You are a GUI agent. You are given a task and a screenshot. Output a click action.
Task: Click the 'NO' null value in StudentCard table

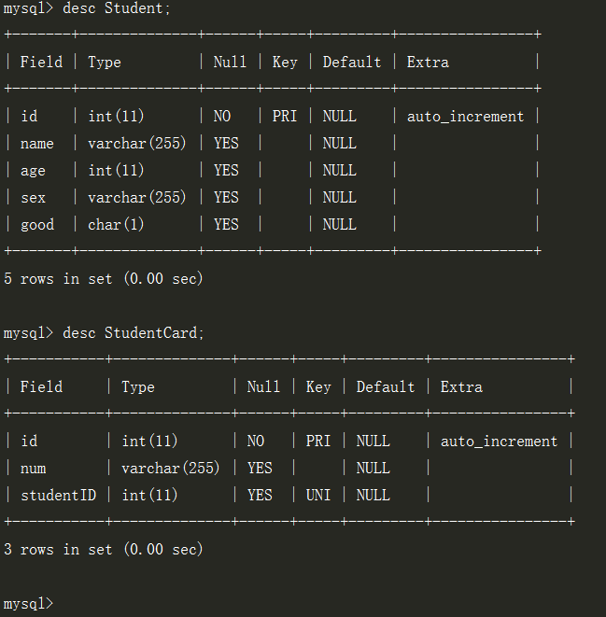point(255,442)
